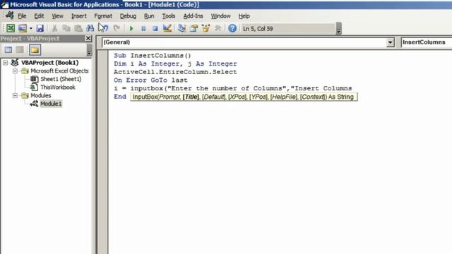Collapse the VBAProject (Book1) tree node

point(5,63)
